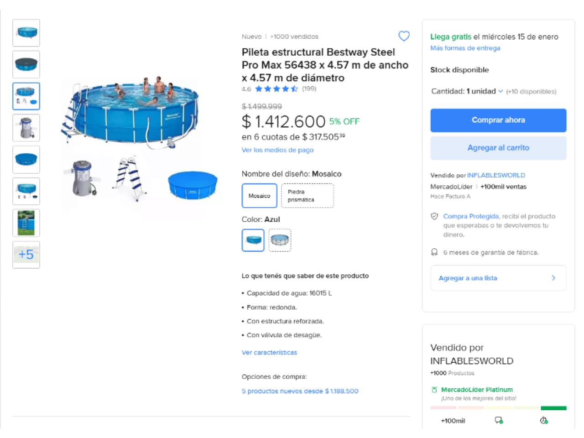The width and height of the screenshot is (584, 438).
Task: Click the warranty ribbon icon
Action: (434, 252)
